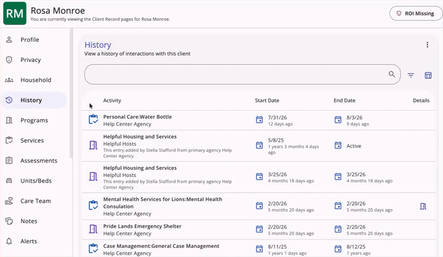Viewport: 443px width, 257px height.
Task: Click the sidebar vertical scrollbar
Action: pos(71,93)
